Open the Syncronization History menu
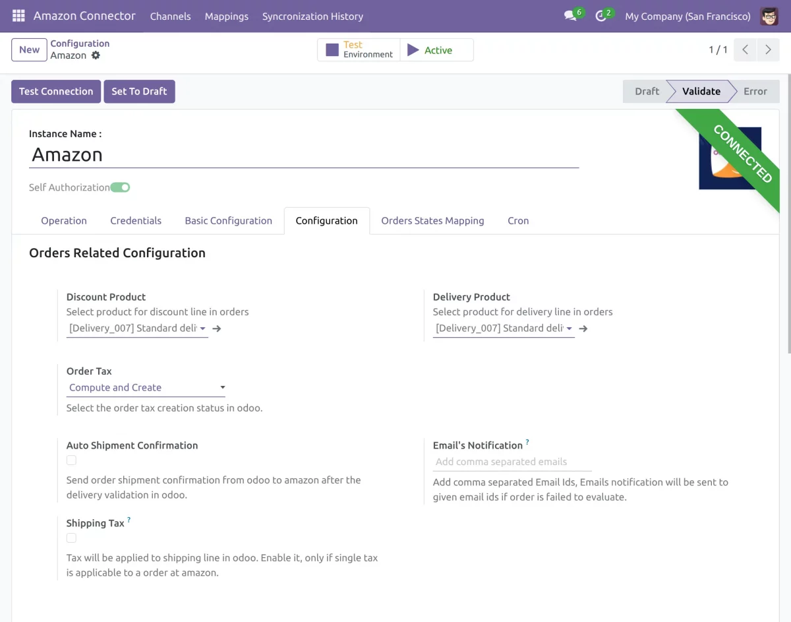This screenshot has width=791, height=622. tap(312, 16)
